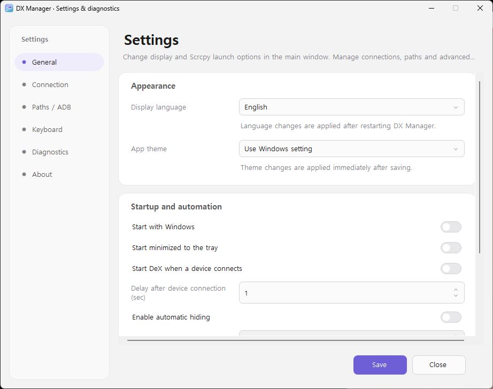Click the App theme label
The width and height of the screenshot is (493, 389).
pos(149,149)
